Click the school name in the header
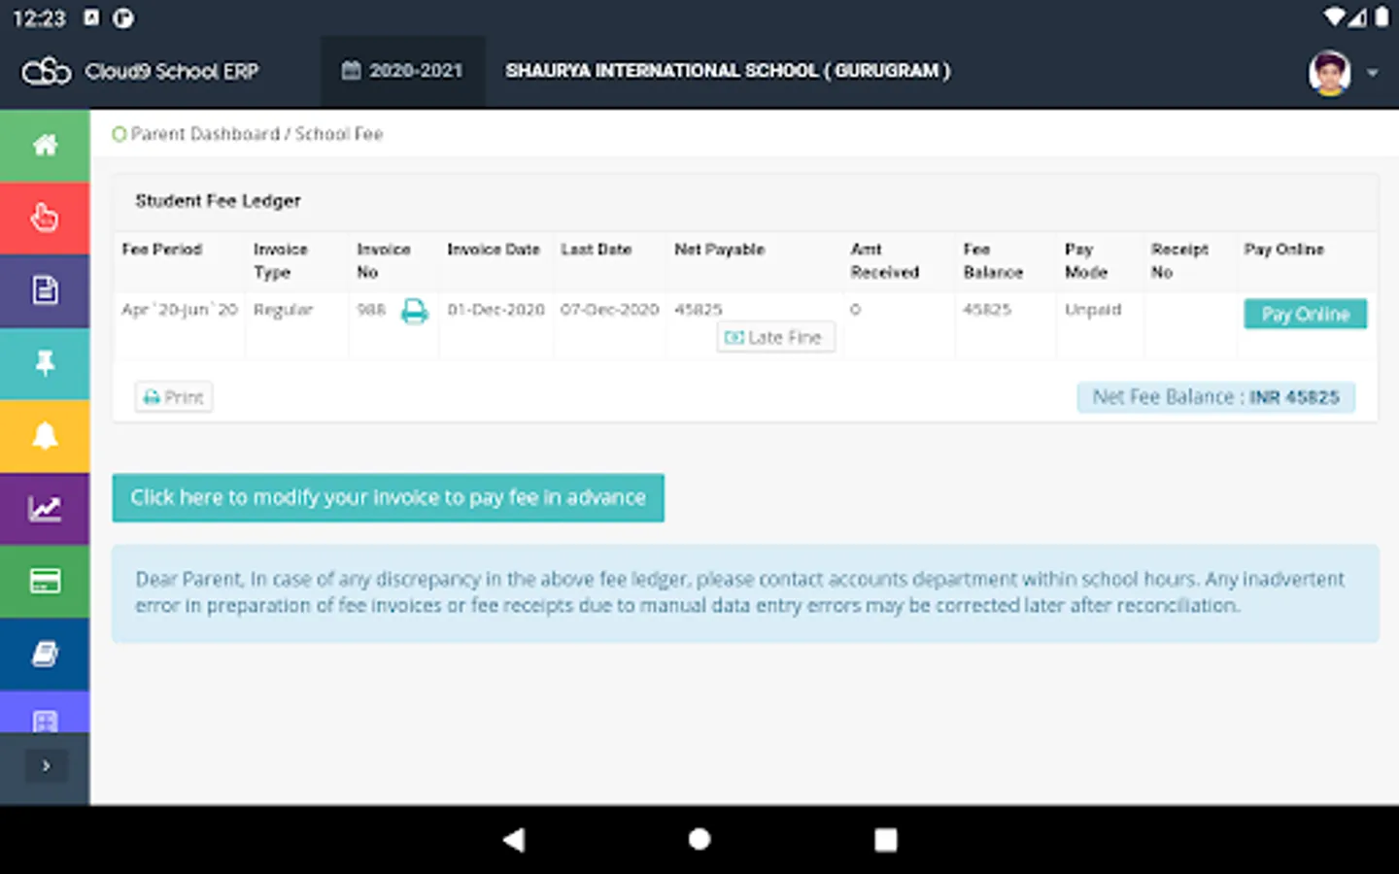 [728, 71]
